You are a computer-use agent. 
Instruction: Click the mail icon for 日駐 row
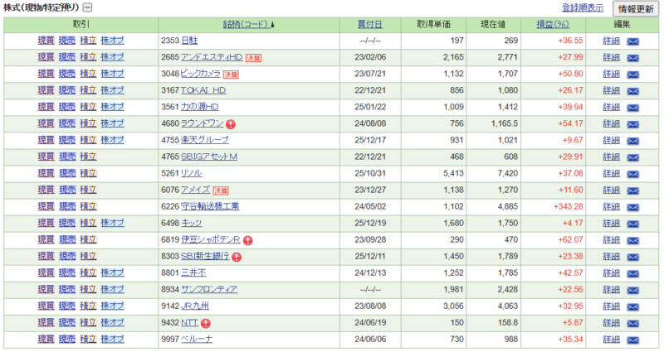(632, 41)
